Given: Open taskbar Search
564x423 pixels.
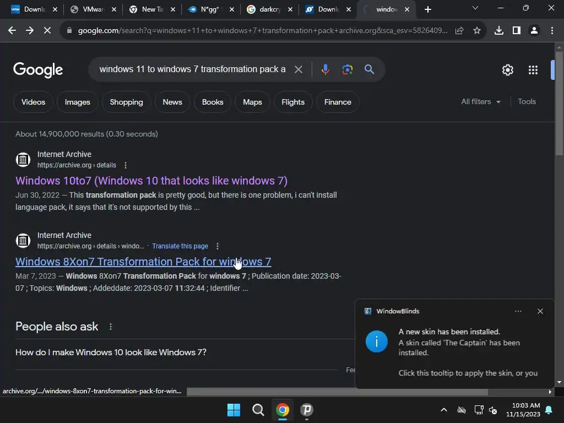Looking at the screenshot, I should tap(258, 410).
